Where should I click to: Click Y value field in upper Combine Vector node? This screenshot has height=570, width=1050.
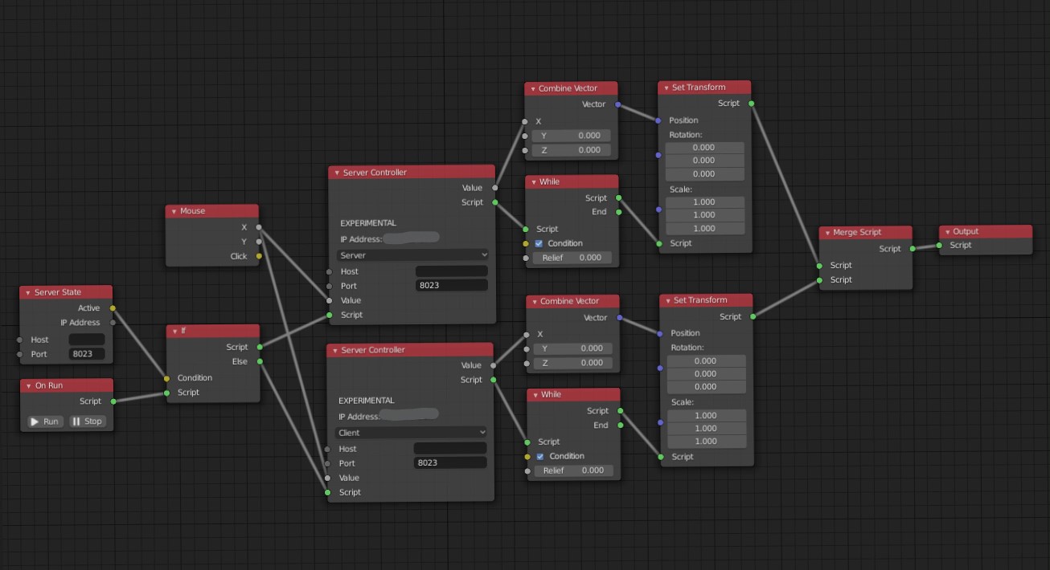(x=572, y=136)
